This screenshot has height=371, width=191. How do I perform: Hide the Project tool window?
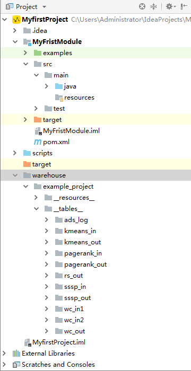click(184, 6)
